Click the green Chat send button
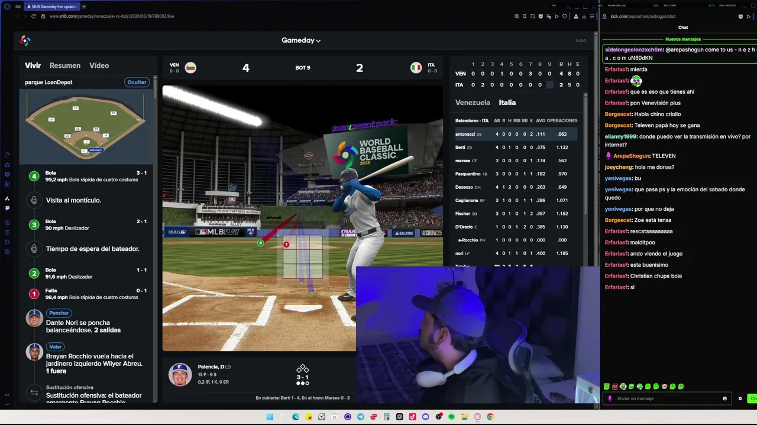 (x=752, y=398)
